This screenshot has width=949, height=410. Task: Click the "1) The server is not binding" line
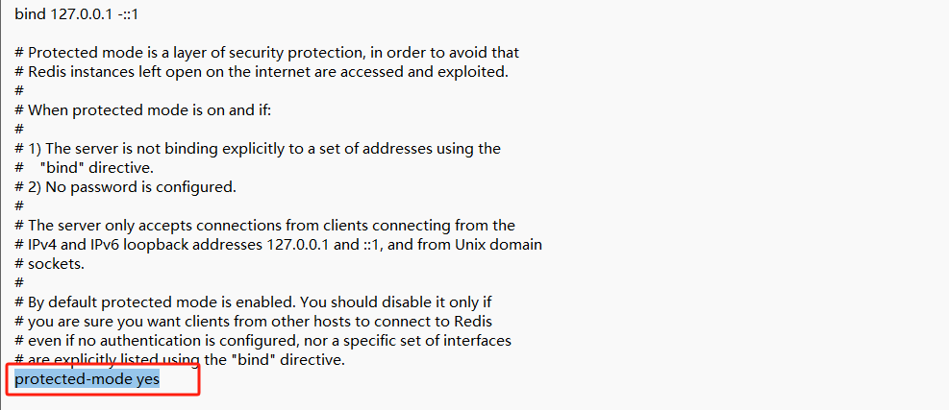point(258,148)
